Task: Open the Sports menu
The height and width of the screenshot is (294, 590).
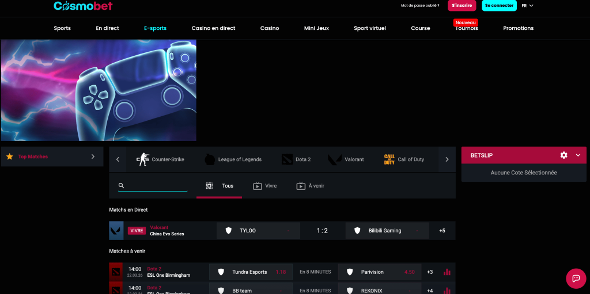Action: [62, 28]
